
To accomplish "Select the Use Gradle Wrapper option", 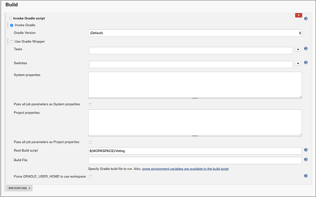I will pyautogui.click(x=12, y=42).
